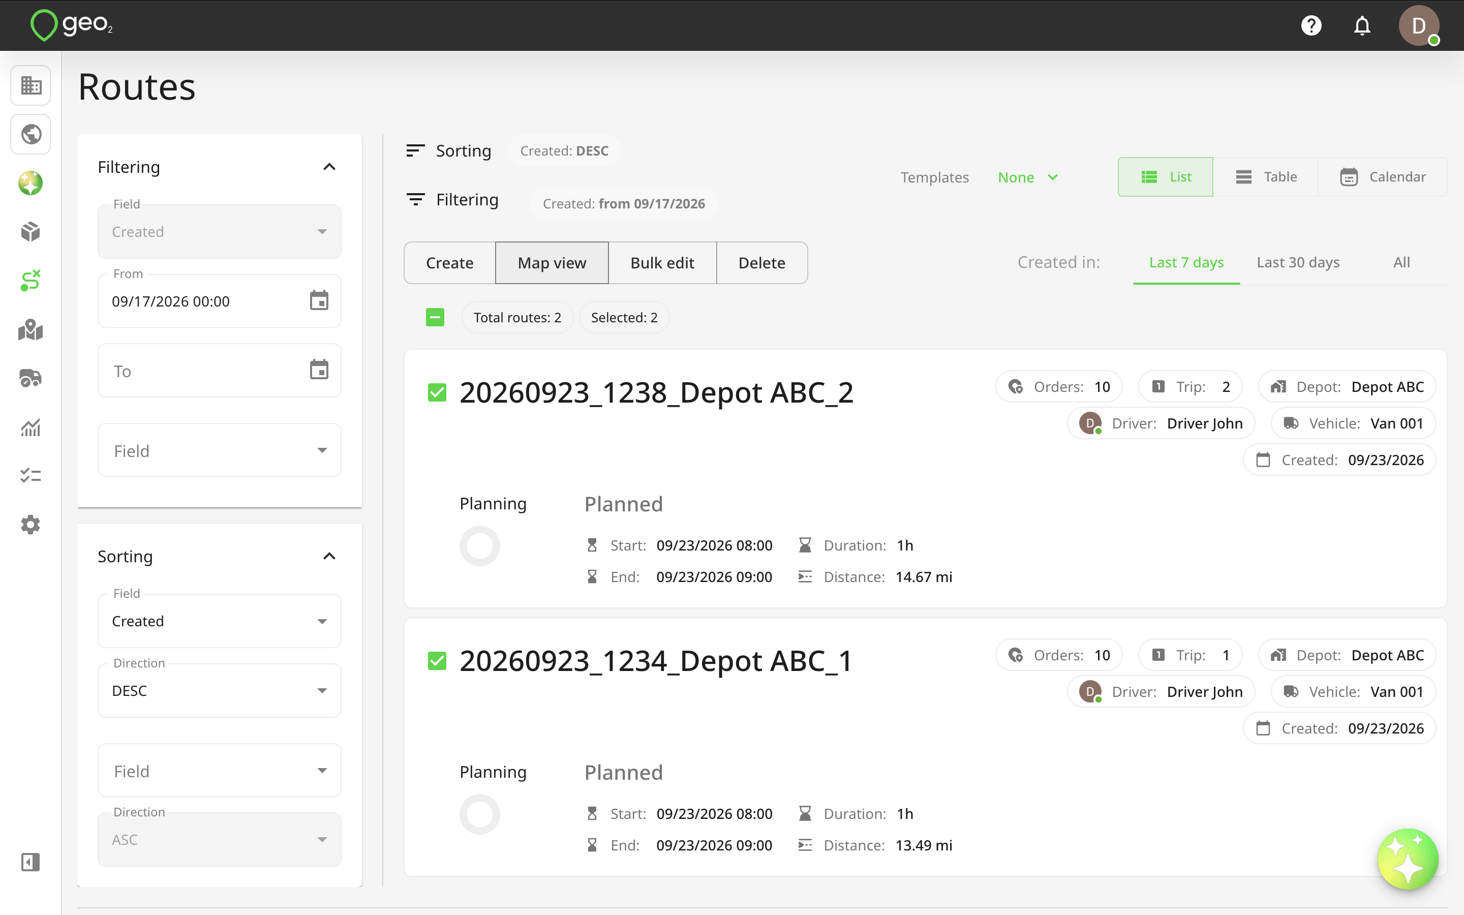Open the map pin sidebar icon
This screenshot has height=915, width=1464.
31,330
